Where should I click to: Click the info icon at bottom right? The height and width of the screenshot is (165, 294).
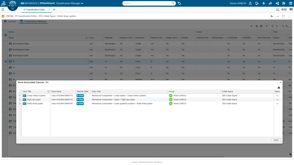click(290, 154)
